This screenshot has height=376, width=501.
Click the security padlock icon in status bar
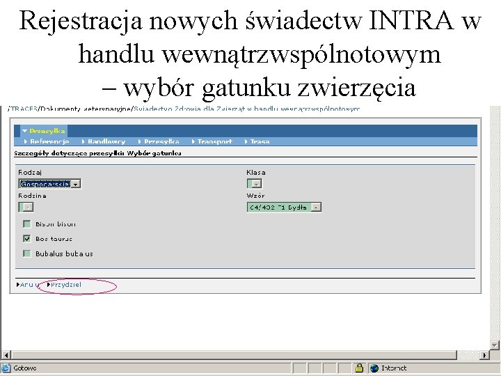click(x=359, y=368)
